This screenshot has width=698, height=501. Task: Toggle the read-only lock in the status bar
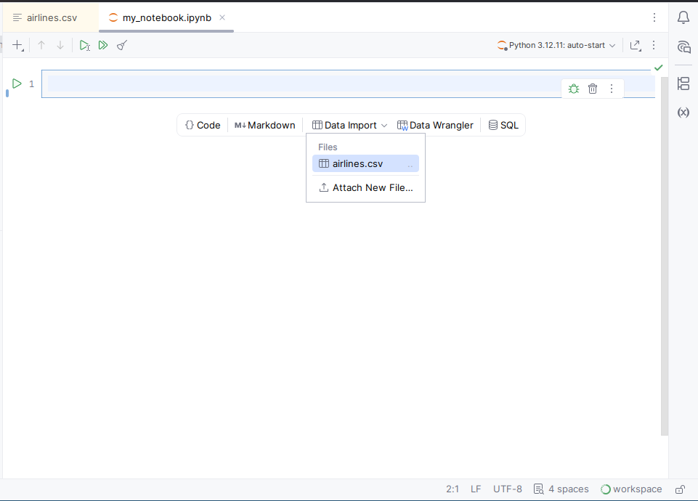point(681,489)
